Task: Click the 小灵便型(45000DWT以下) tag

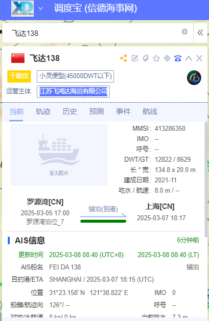Action: point(75,76)
